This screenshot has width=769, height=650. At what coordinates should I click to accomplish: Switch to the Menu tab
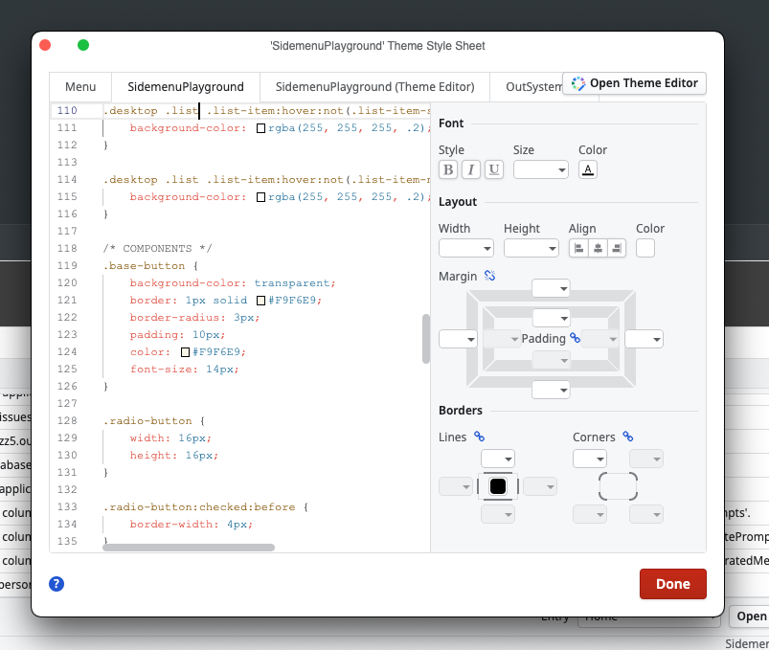[80, 86]
